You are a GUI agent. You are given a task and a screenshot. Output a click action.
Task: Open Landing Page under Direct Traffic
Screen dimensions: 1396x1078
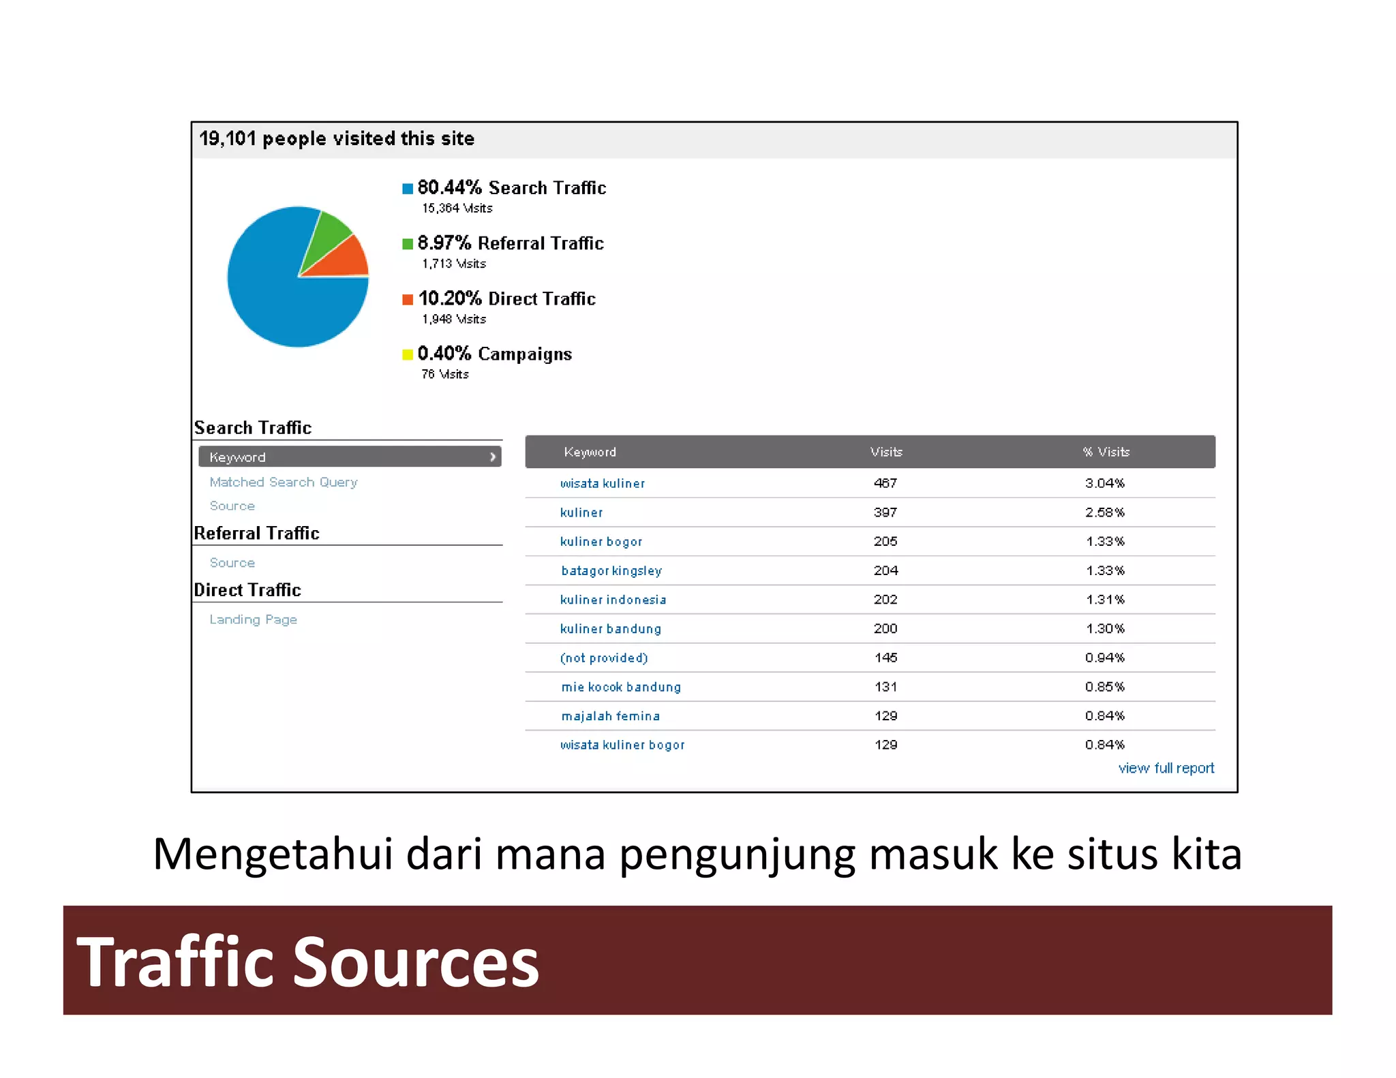coord(254,619)
